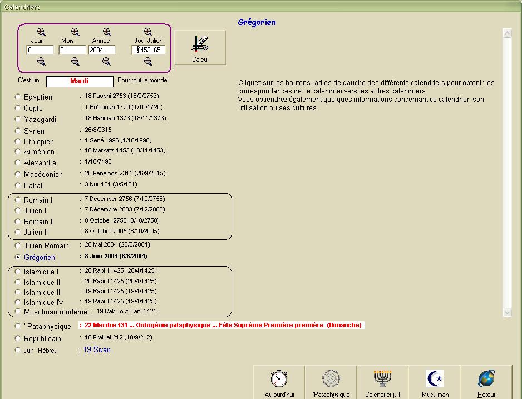Click the Retour globe button

tap(486, 382)
